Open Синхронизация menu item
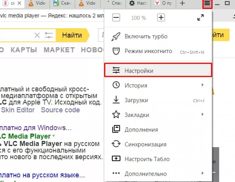235x182 pixels. [x=158, y=144]
